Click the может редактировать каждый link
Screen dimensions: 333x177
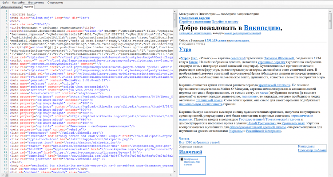(242, 33)
